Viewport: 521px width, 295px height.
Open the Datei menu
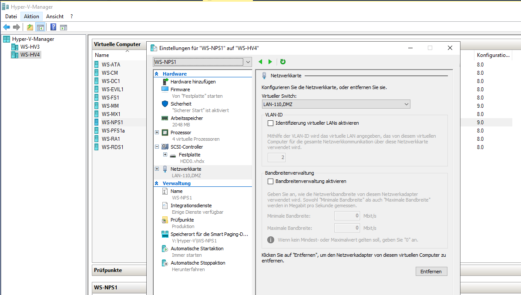(11, 16)
